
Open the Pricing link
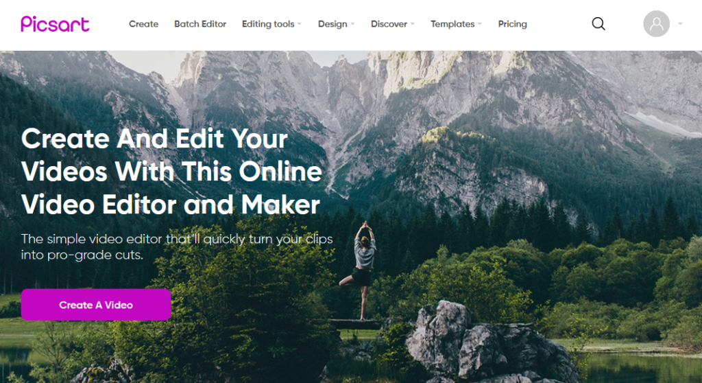(513, 24)
